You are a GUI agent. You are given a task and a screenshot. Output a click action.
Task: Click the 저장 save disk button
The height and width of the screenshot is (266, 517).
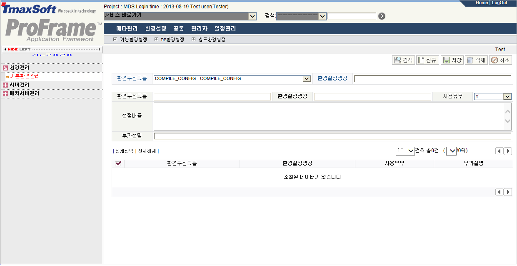coord(452,60)
